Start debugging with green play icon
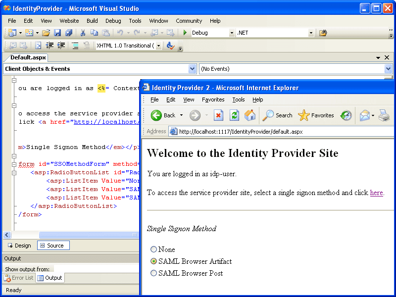 (185, 33)
